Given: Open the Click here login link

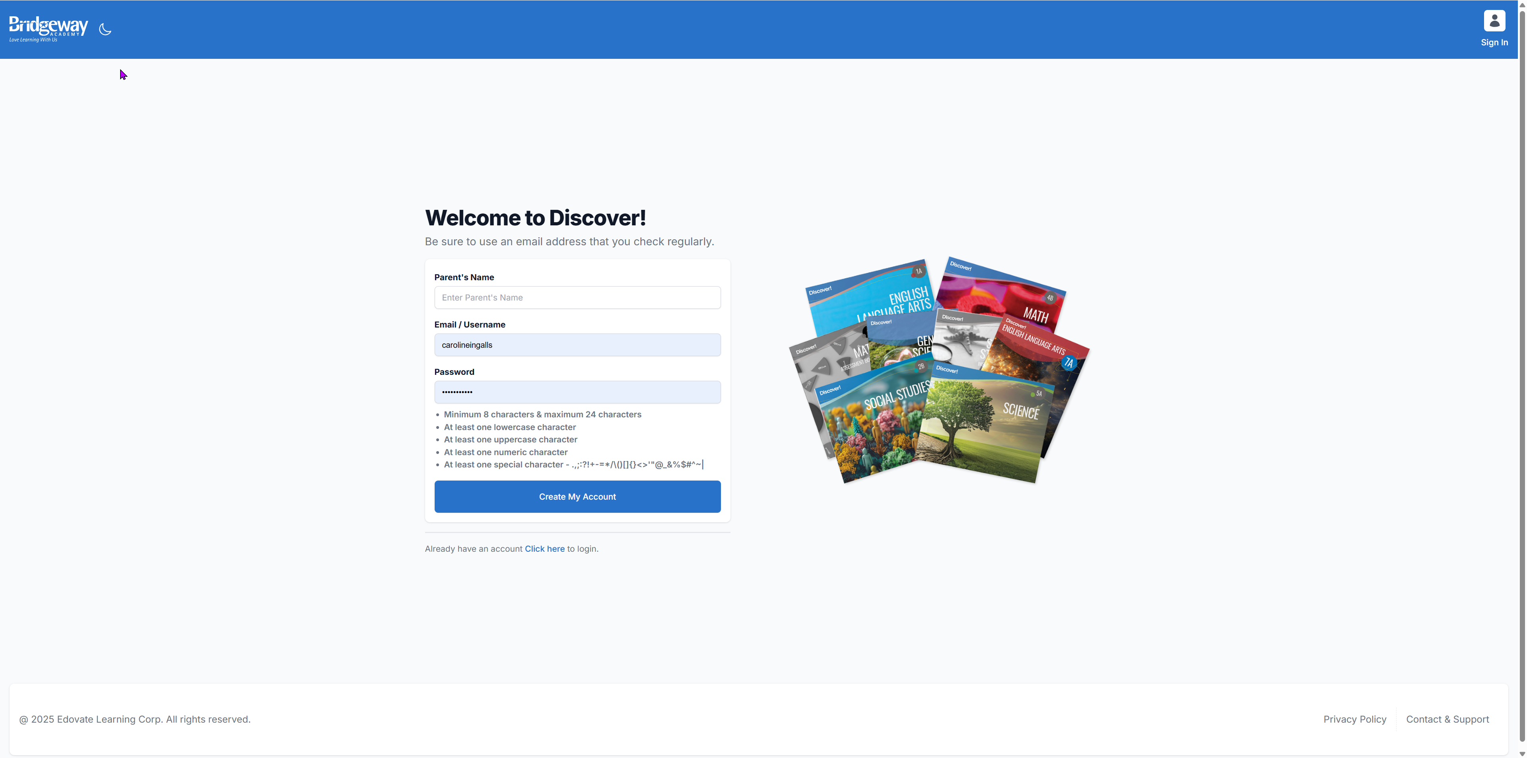Looking at the screenshot, I should pos(544,549).
